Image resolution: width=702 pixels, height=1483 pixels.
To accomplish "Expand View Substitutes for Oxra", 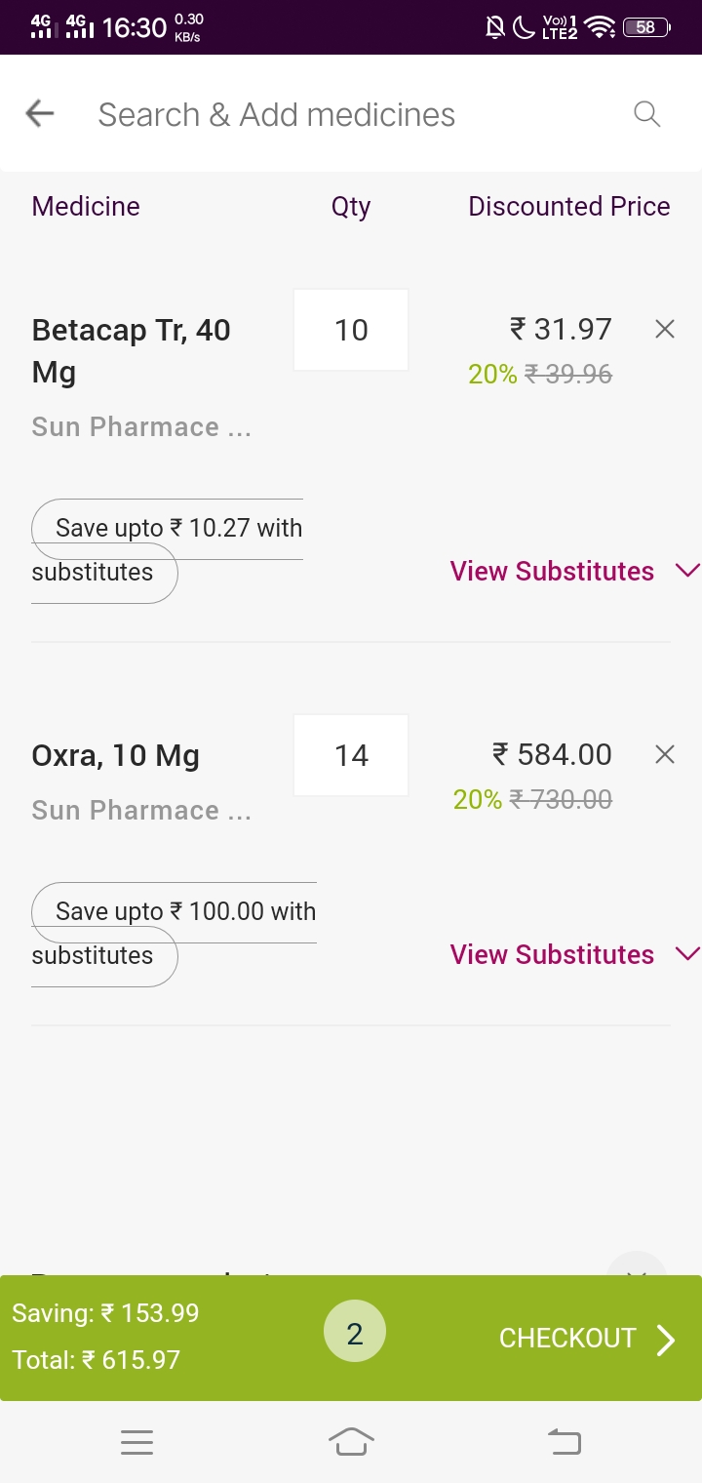I will pyautogui.click(x=552, y=954).
